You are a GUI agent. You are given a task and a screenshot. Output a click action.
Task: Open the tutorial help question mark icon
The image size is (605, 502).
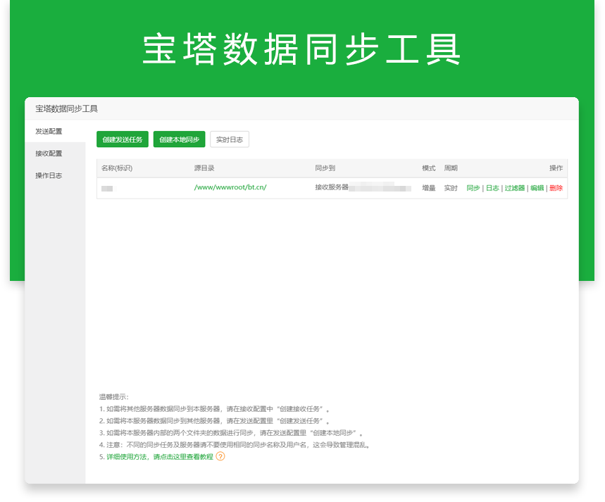coord(220,456)
